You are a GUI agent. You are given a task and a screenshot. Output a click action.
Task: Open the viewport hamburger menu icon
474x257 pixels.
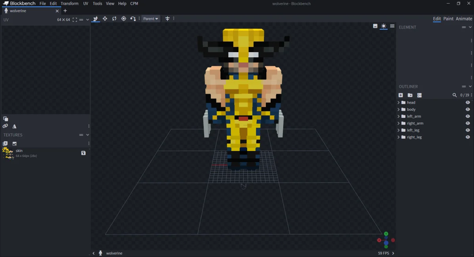[392, 26]
